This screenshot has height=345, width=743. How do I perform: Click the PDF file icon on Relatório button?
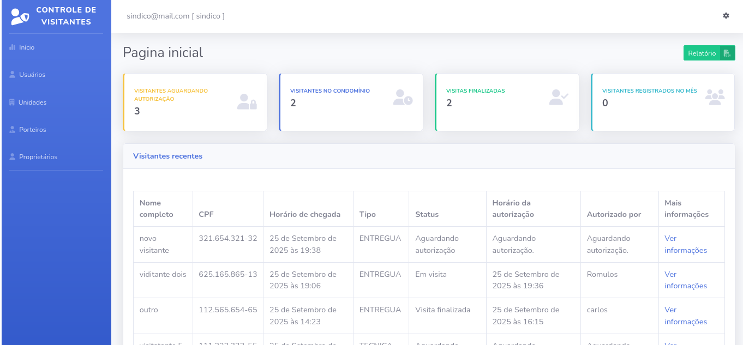click(727, 53)
